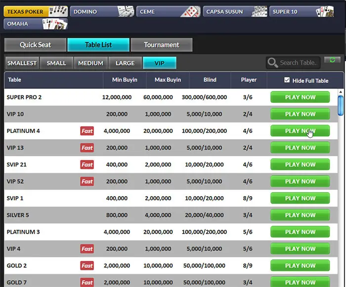Click the Fast badge on SVIP 21
Image resolution: width=346 pixels, height=287 pixels.
click(x=87, y=164)
